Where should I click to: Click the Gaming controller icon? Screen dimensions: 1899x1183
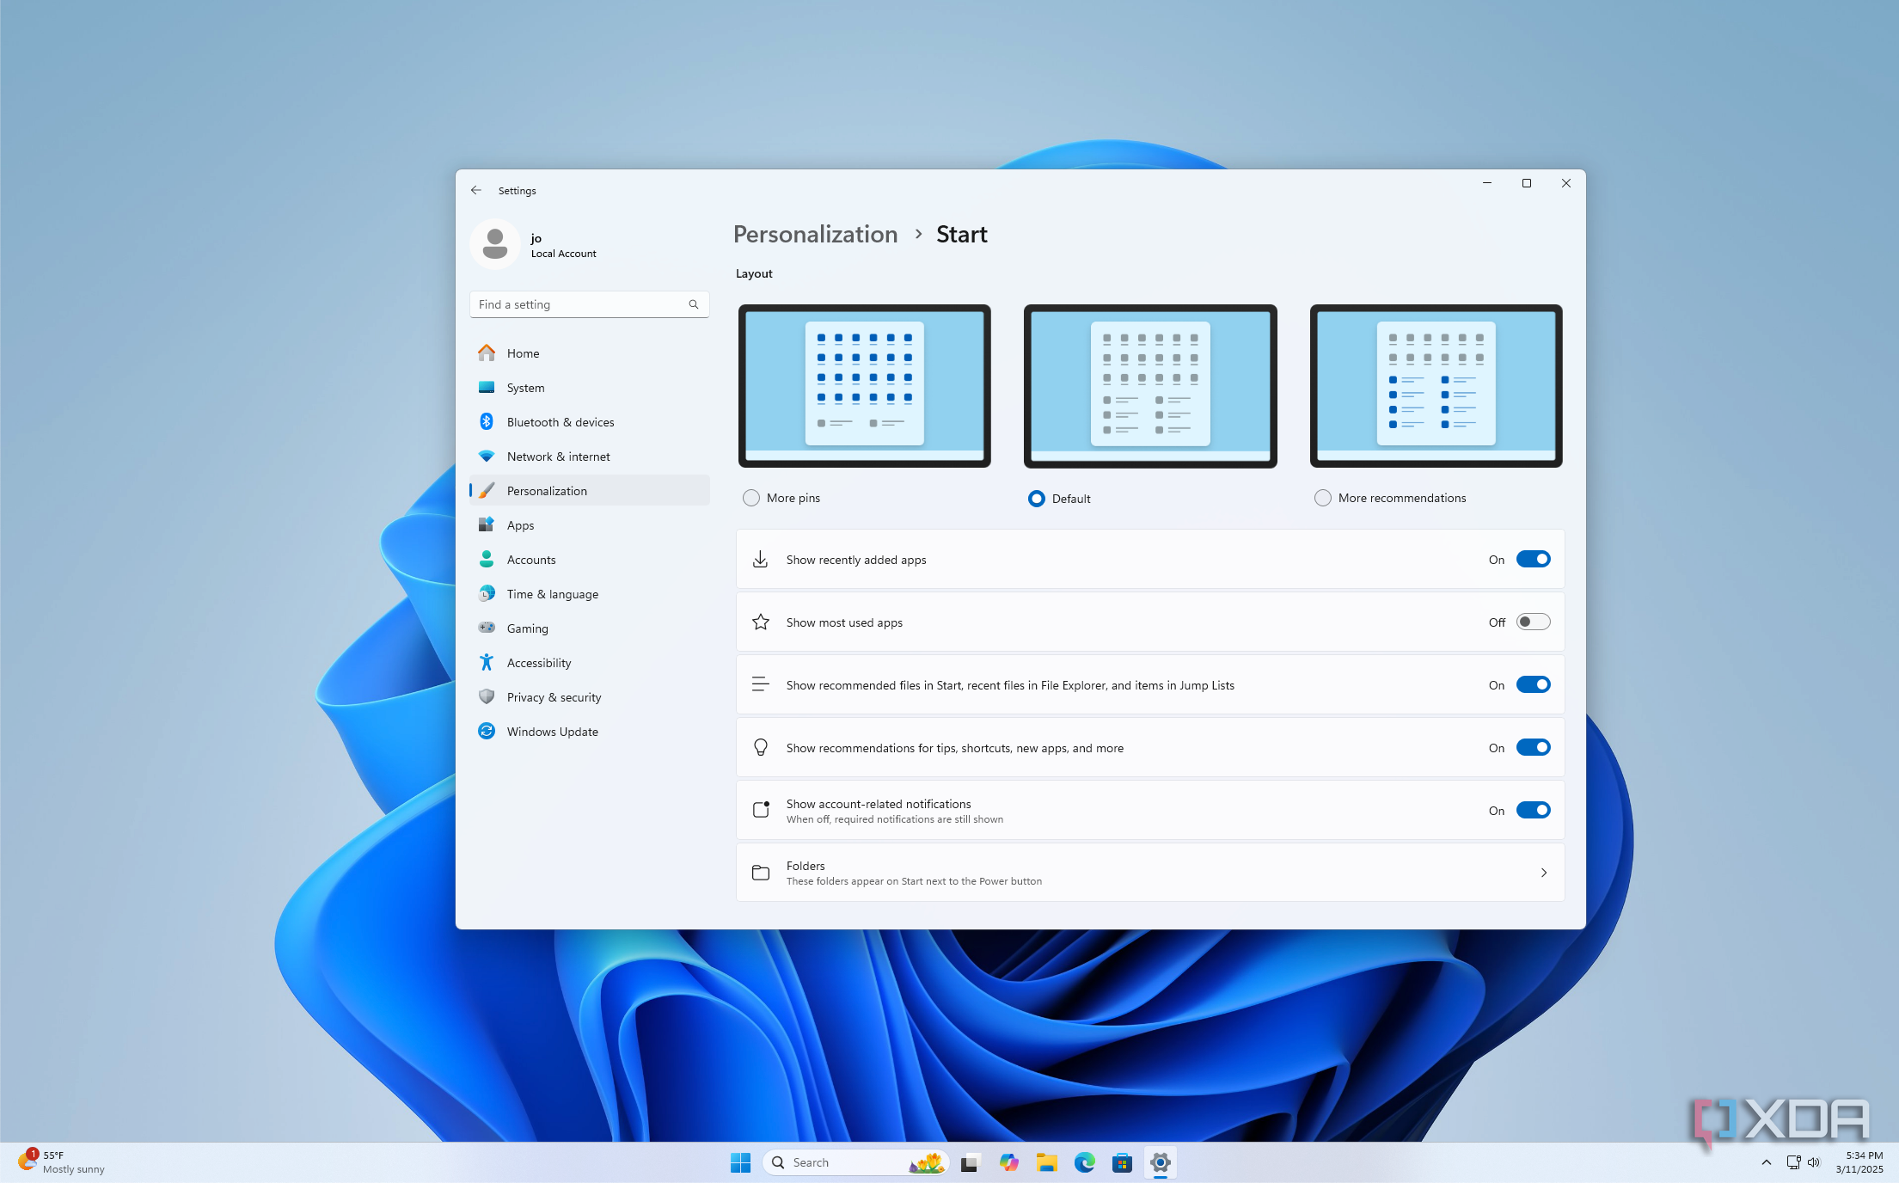coord(487,628)
